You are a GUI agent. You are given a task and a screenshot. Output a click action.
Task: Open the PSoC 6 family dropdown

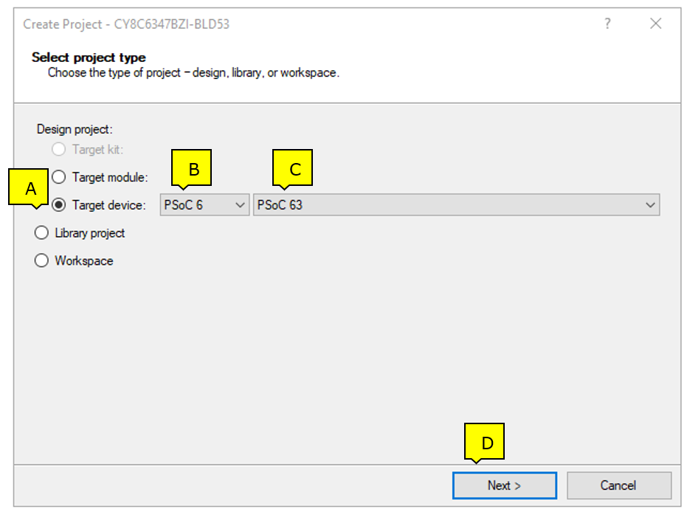pyautogui.click(x=204, y=205)
